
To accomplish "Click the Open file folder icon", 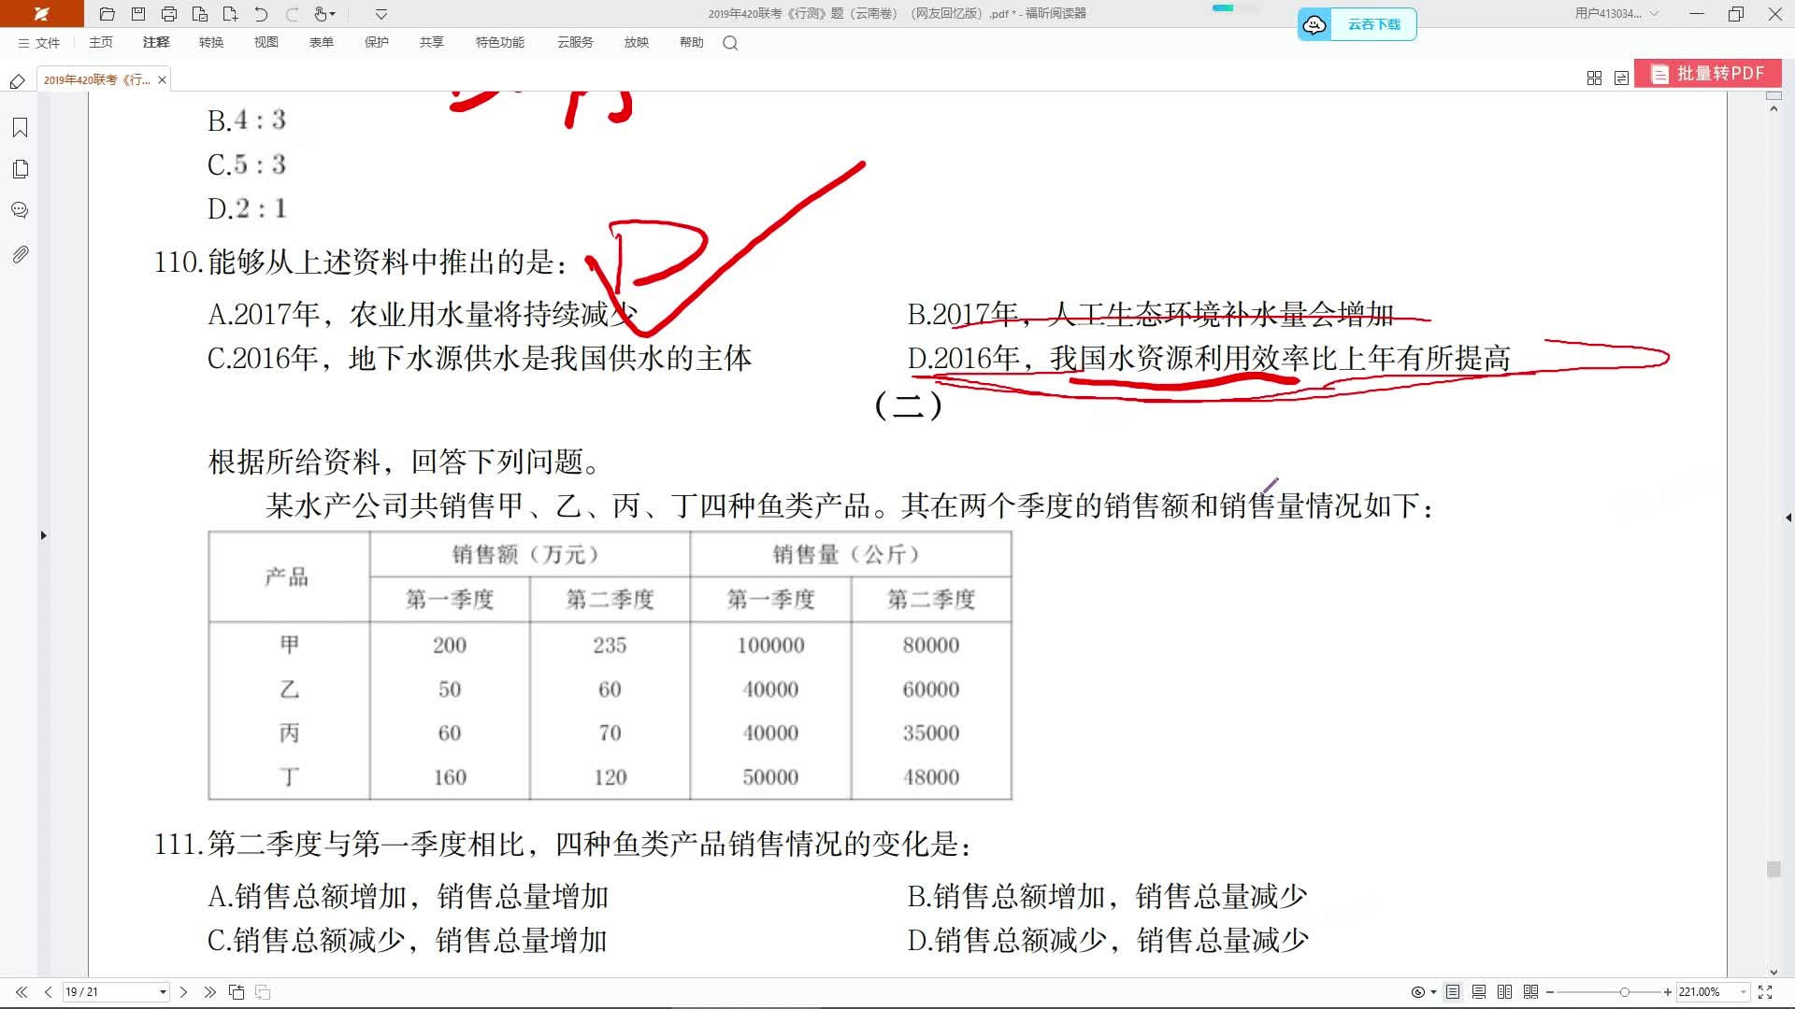I will [108, 14].
